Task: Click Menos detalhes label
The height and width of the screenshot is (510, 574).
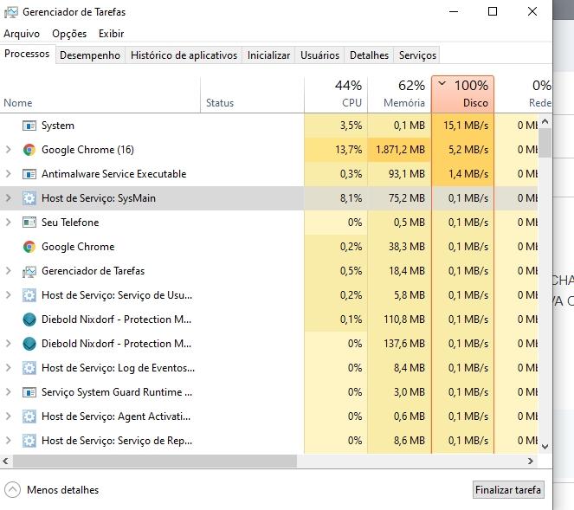Action: 62,490
